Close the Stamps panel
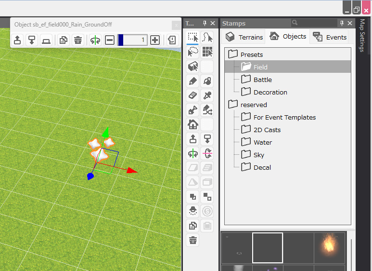Screen dimensions: 372x271 pos(350,23)
